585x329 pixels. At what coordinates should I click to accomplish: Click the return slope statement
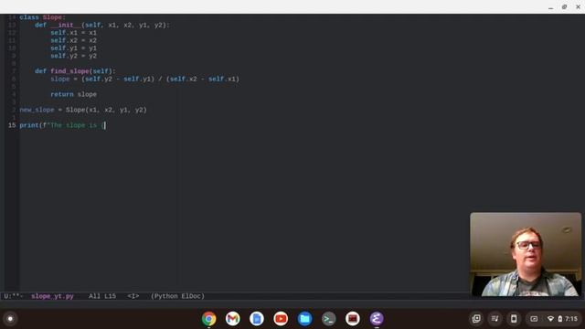[73, 94]
